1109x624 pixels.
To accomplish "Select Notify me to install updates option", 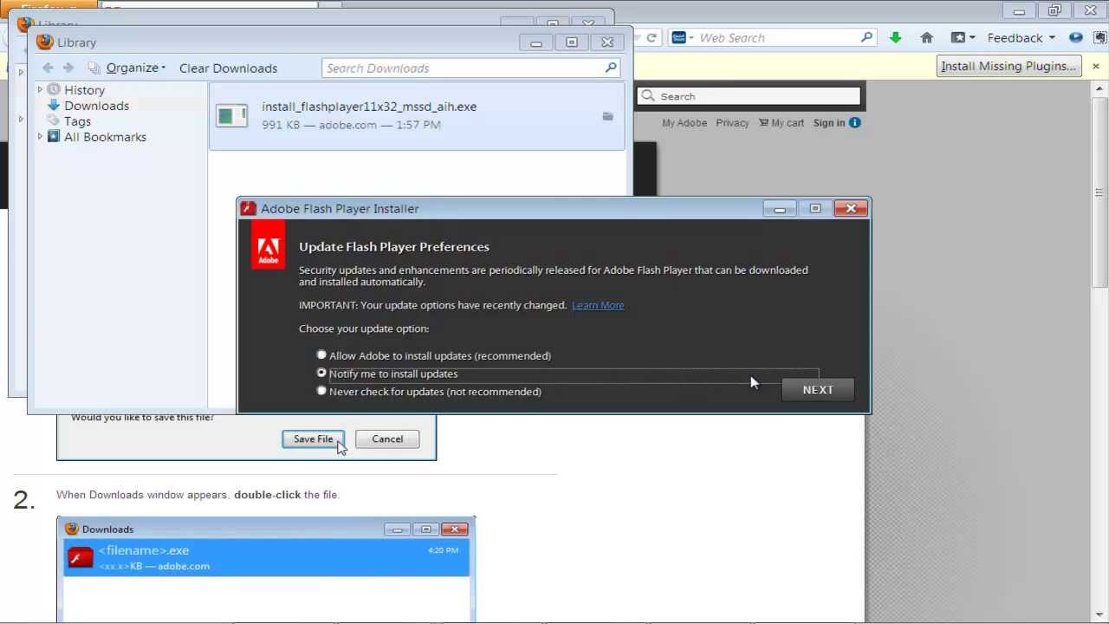I will pos(321,373).
